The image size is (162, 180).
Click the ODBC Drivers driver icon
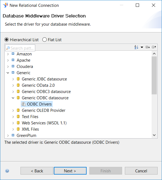[23, 104]
